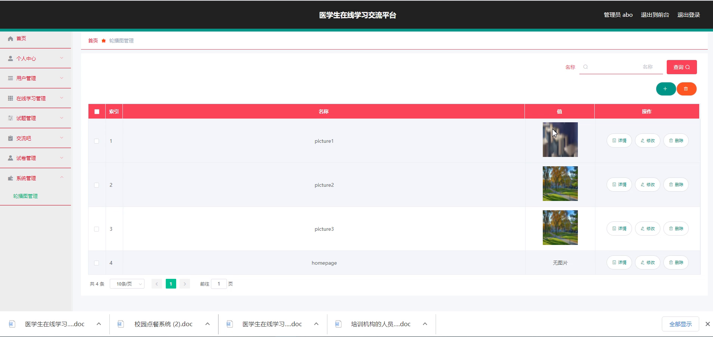Check the checkbox for row picture3
Viewport: 713px width, 337px height.
click(97, 229)
